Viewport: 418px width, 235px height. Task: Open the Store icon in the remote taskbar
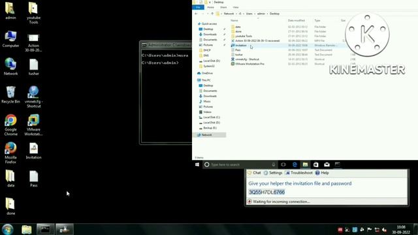coord(316,164)
